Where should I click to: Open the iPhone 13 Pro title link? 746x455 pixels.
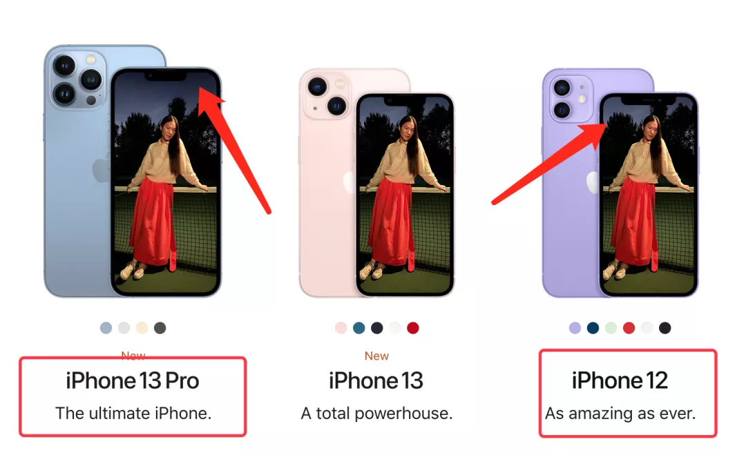[x=132, y=381]
